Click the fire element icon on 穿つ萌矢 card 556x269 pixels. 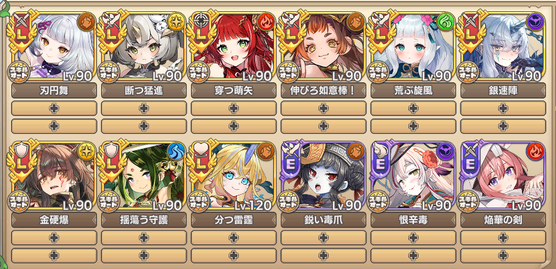(x=265, y=21)
